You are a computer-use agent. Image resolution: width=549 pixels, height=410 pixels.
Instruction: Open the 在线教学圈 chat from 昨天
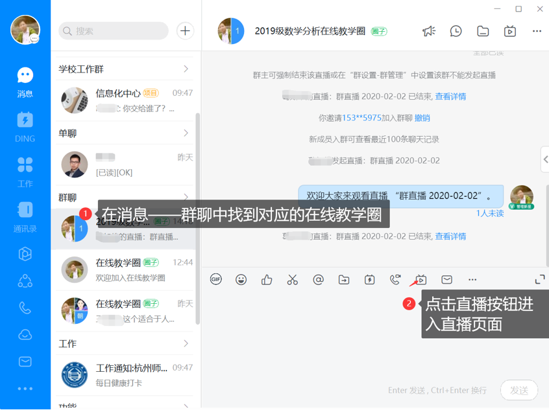pyautogui.click(x=125, y=311)
